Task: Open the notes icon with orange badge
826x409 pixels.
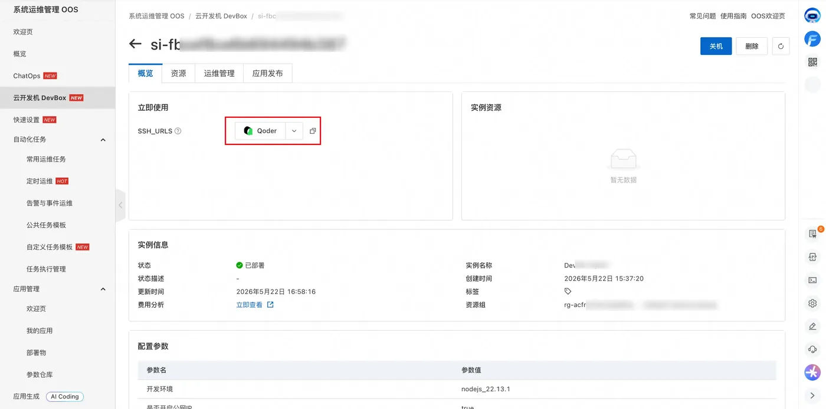Action: pos(812,234)
